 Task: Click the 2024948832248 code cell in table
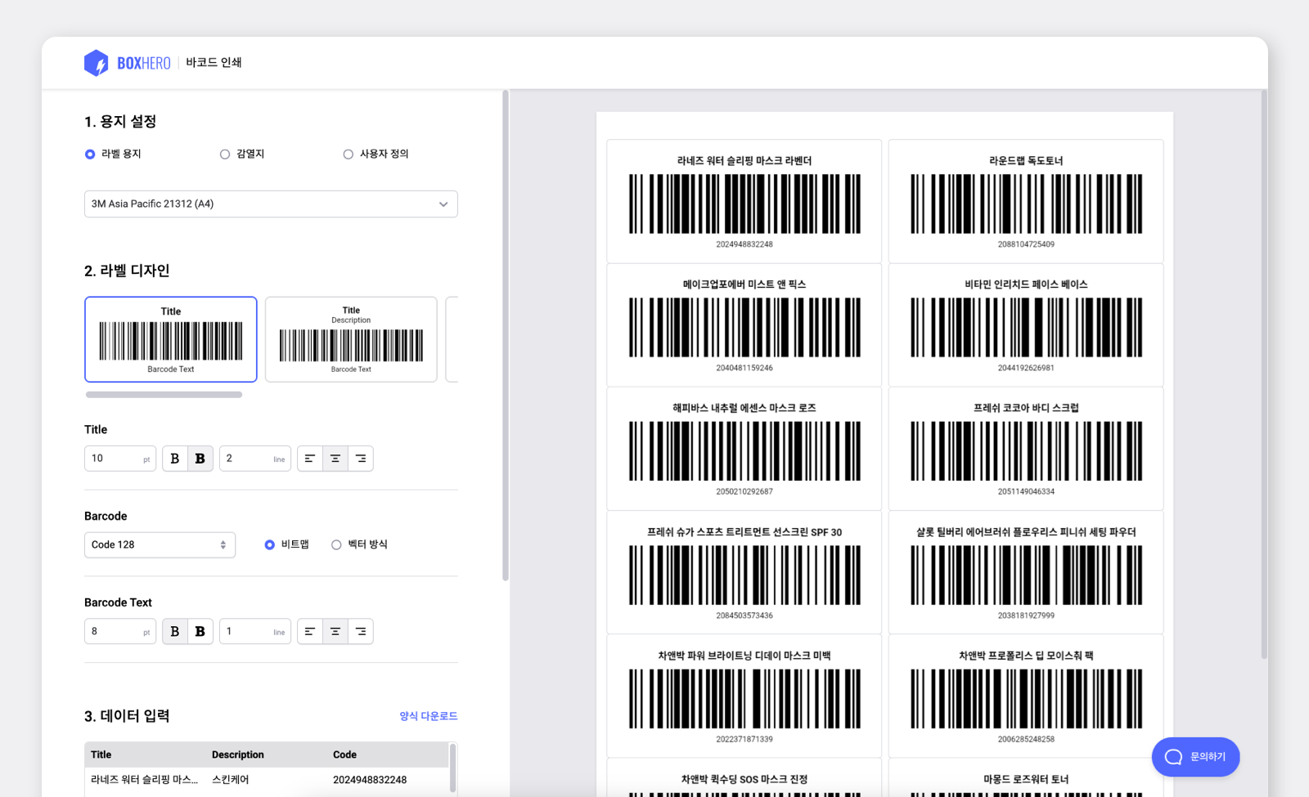[370, 780]
